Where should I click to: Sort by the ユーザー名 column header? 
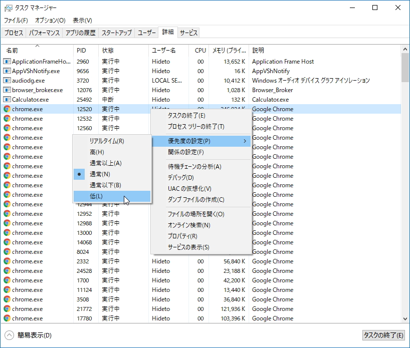[x=168, y=51]
